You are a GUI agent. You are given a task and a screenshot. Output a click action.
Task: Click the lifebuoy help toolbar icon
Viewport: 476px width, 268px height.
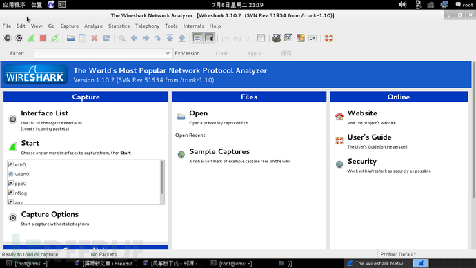[328, 38]
